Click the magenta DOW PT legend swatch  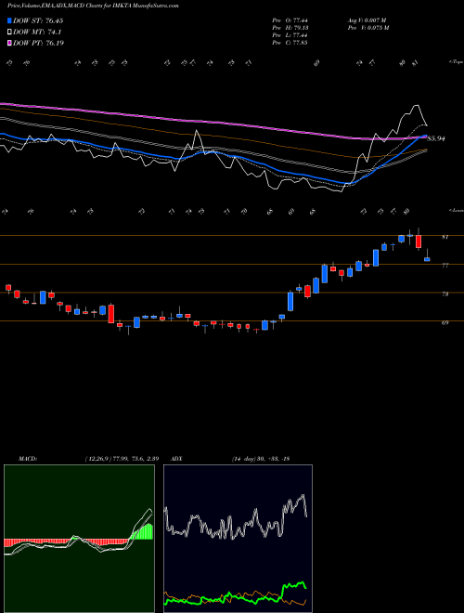tap(10, 43)
